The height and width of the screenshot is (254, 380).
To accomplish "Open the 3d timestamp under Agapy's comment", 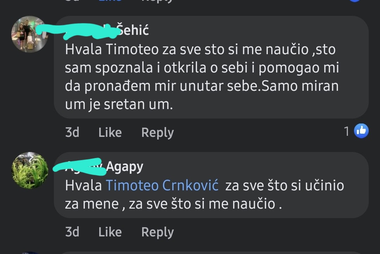I will click(x=72, y=232).
